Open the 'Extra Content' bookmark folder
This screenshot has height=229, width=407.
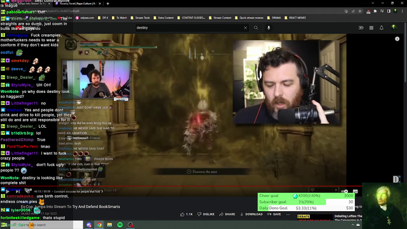[x=163, y=18]
